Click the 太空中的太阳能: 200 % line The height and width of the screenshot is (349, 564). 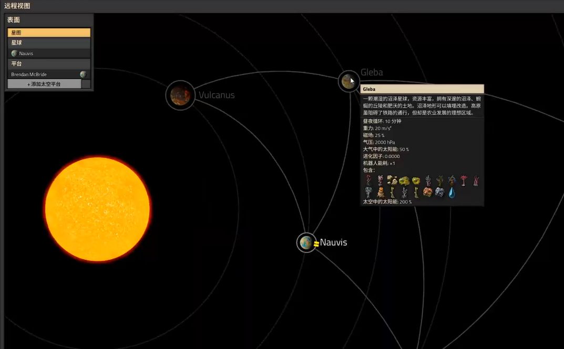pos(387,202)
